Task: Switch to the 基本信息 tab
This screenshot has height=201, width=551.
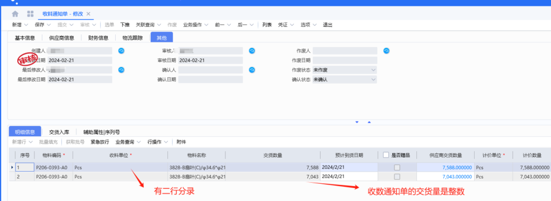Action: click(25, 38)
